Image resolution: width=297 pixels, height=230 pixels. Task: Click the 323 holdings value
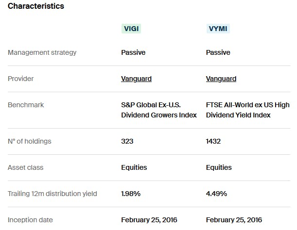(127, 141)
